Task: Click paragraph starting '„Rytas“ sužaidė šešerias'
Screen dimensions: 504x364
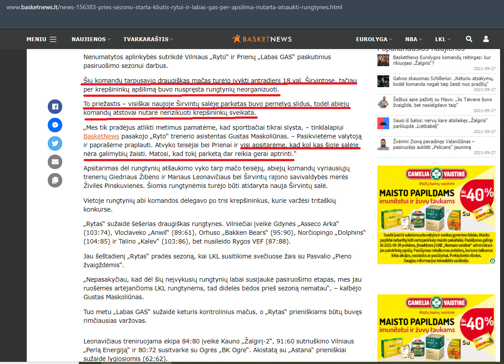Action: click(x=224, y=233)
